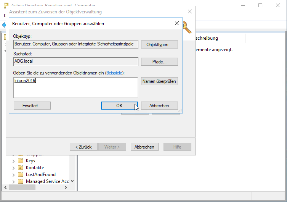The width and height of the screenshot is (287, 202).
Task: Open the Objekttypen dialog
Action: (159, 45)
